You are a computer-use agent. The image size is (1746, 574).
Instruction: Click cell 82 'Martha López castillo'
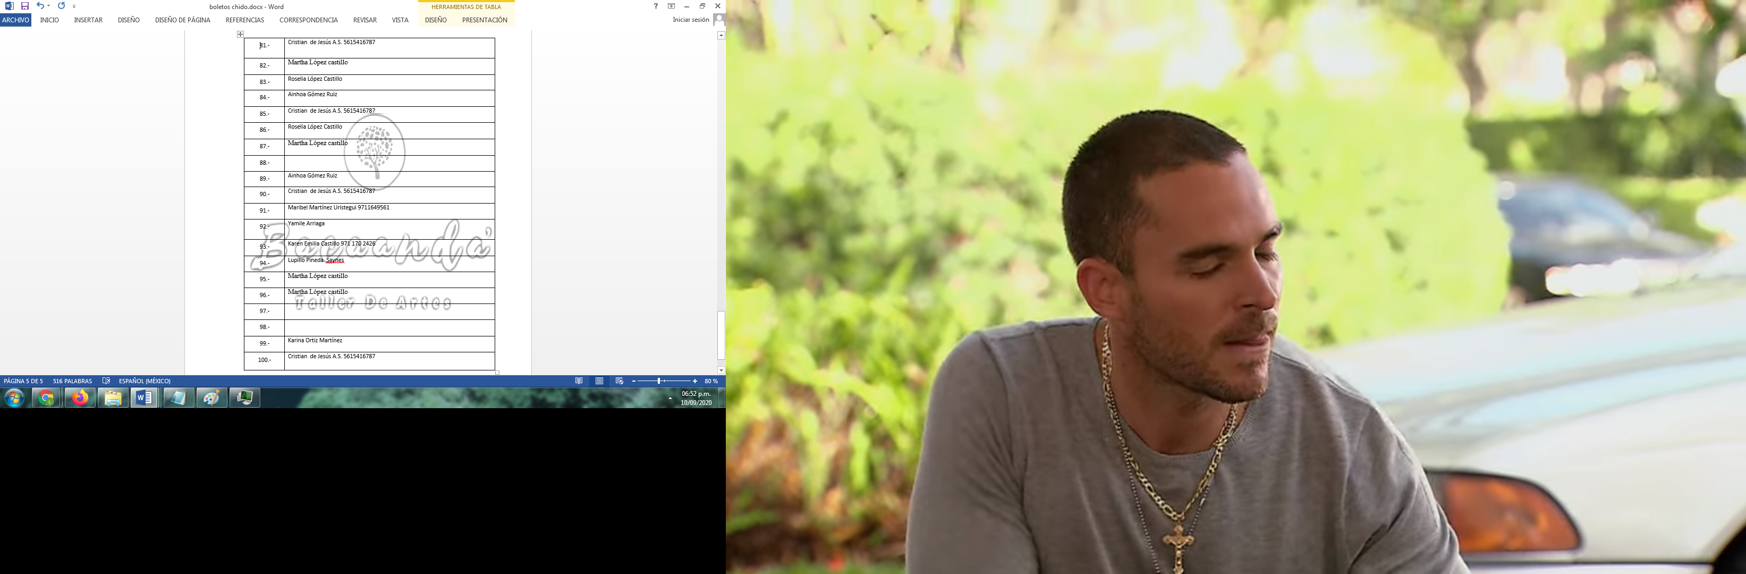(389, 66)
